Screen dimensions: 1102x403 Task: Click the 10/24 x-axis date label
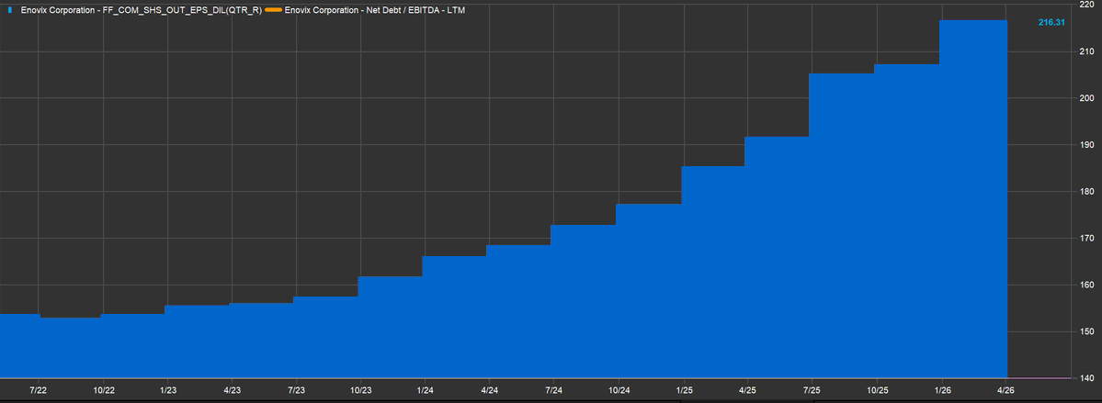tap(619, 389)
